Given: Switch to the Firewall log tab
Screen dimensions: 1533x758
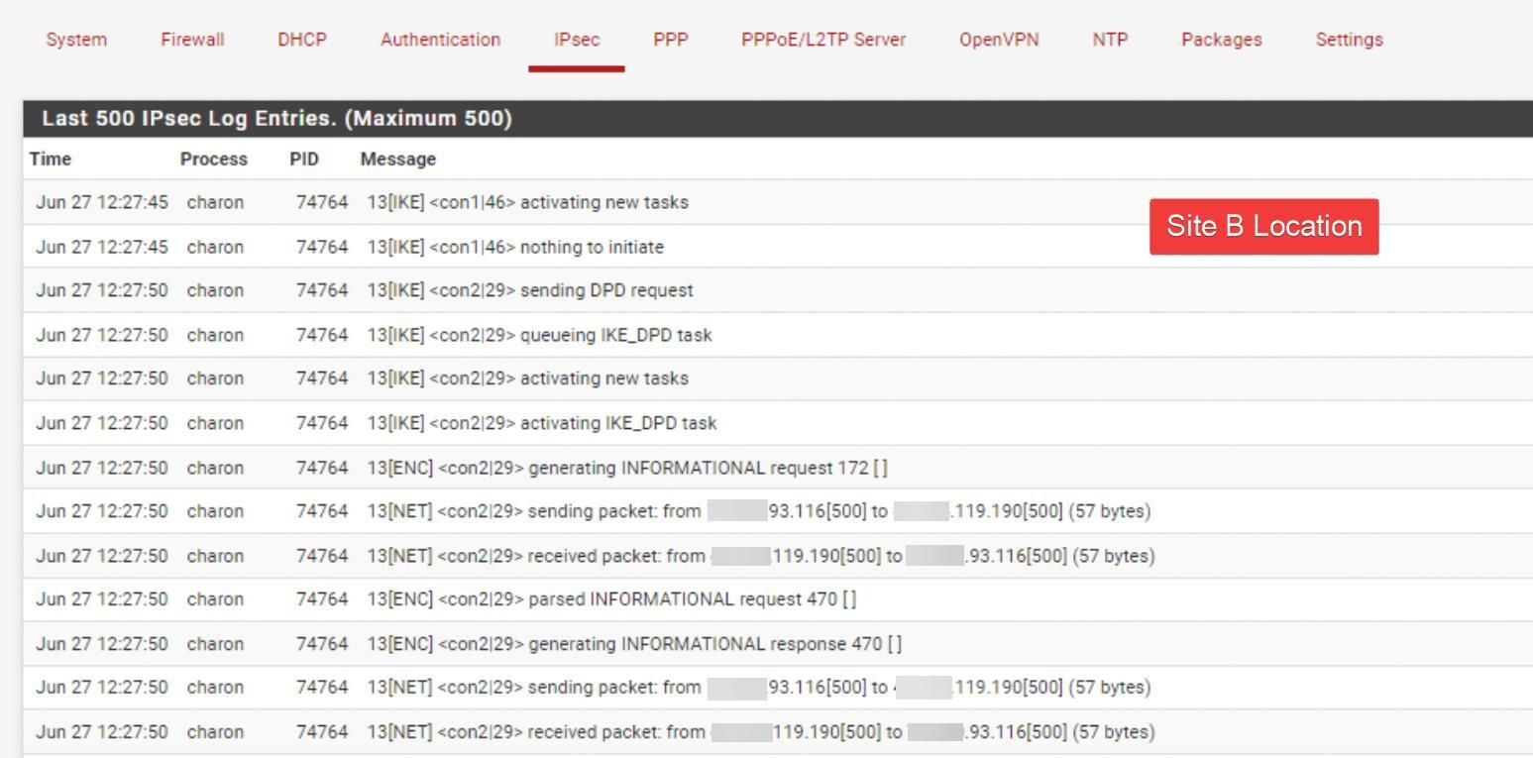Looking at the screenshot, I should [x=192, y=40].
